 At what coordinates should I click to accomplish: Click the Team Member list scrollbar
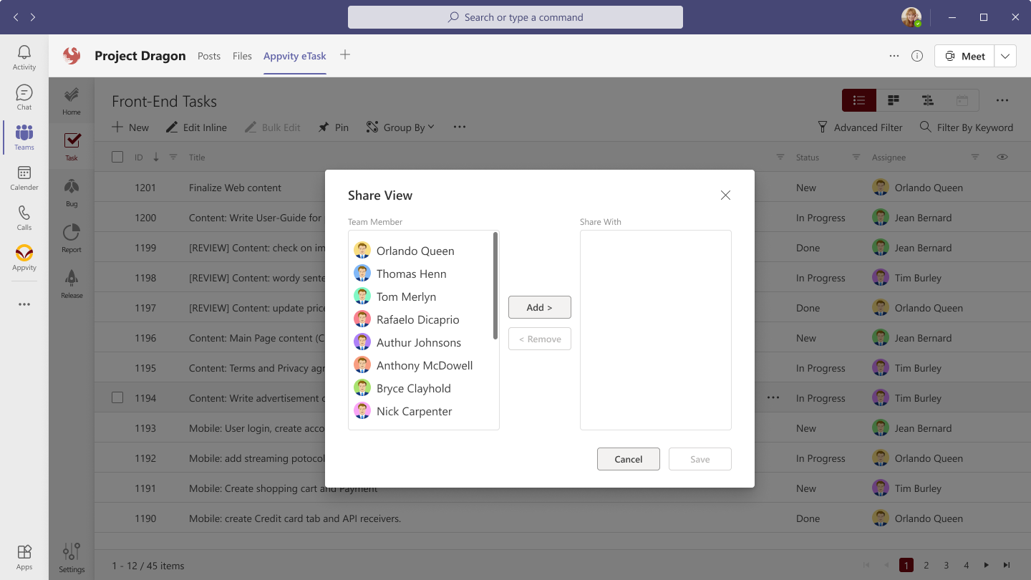(495, 286)
